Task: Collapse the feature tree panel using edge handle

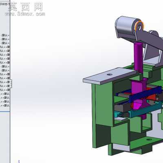Action: point(11,84)
